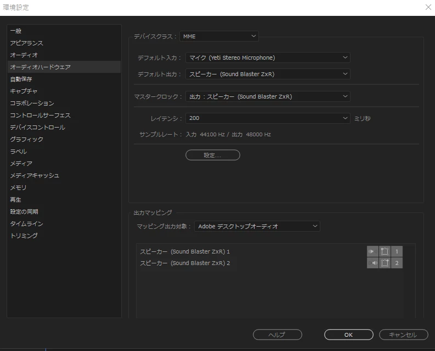Click the front-left channel layout icon in row 1
This screenshot has width=435, height=351.
click(x=385, y=251)
